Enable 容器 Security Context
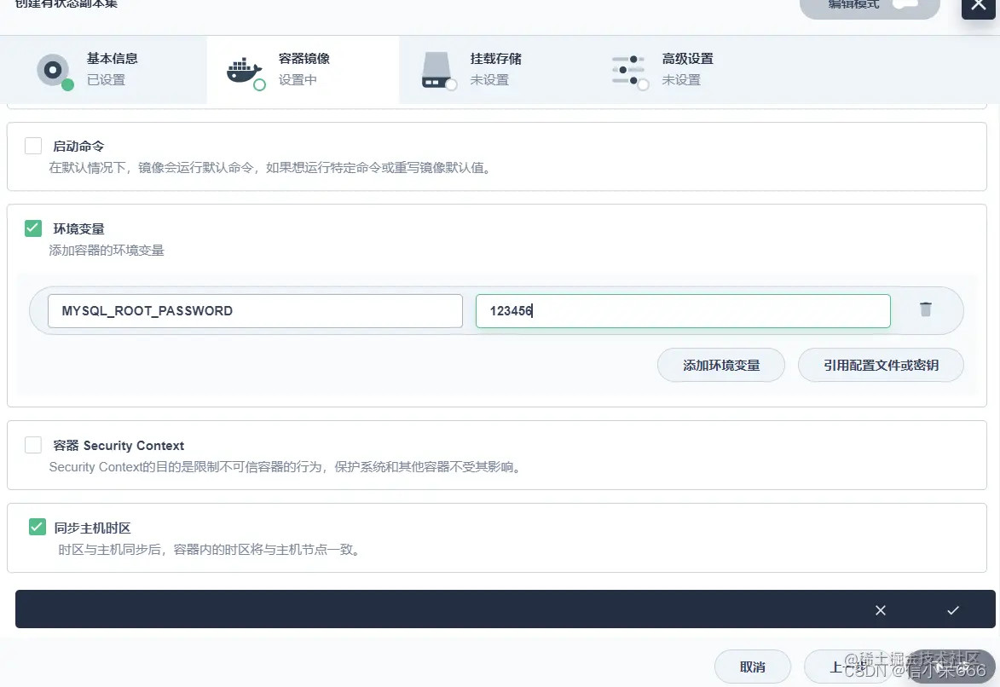This screenshot has height=687, width=1000. (32, 444)
